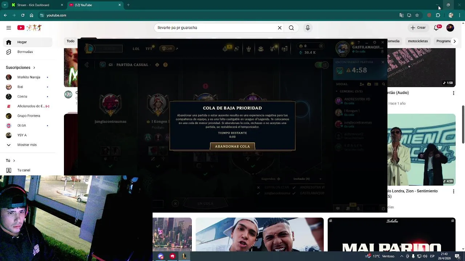This screenshot has height=261, width=465.
Task: Create a friends folder in Social panel
Action: point(369,84)
